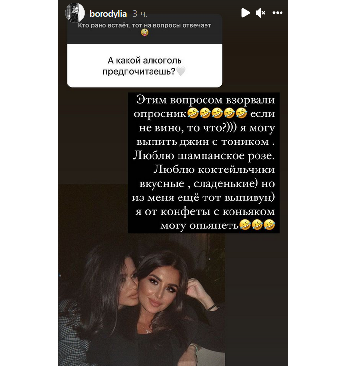Click the "3 ч." story timestamp
This screenshot has height=367, width=358.
click(x=140, y=14)
